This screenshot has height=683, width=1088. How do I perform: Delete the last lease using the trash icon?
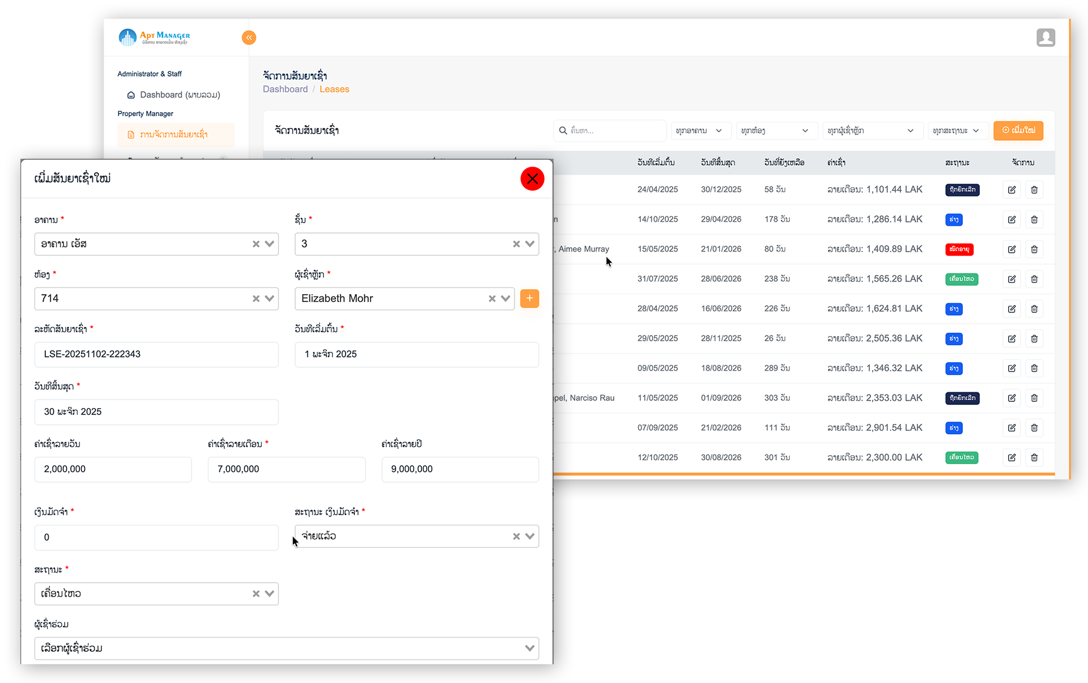(x=1034, y=457)
